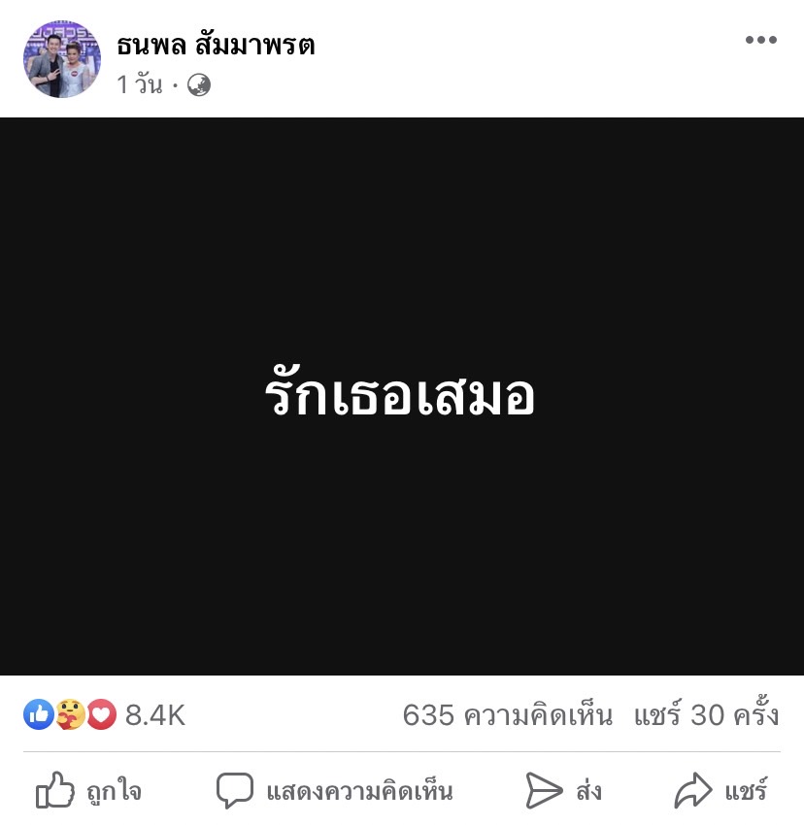View the 8.4K reactions list
Image resolution: width=804 pixels, height=825 pixels.
pos(154,715)
